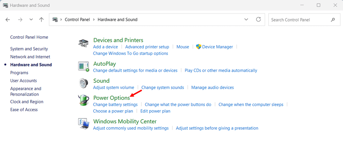Open Appearance and Personalization category
Image resolution: width=343 pixels, height=156 pixels.
[x=26, y=91]
